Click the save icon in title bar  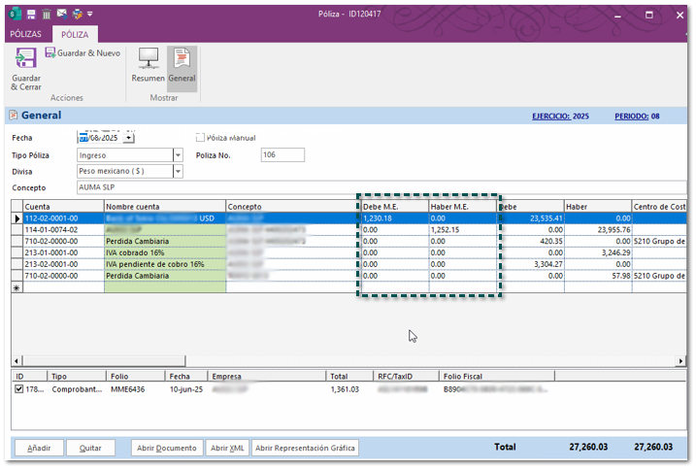[32, 15]
